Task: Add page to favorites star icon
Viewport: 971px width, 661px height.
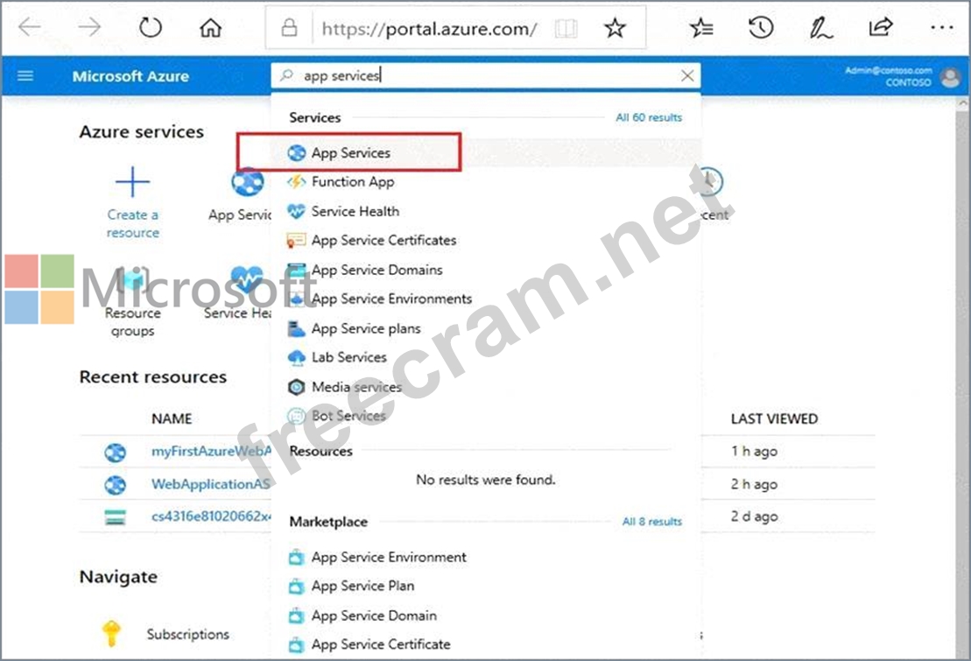Action: tap(615, 28)
